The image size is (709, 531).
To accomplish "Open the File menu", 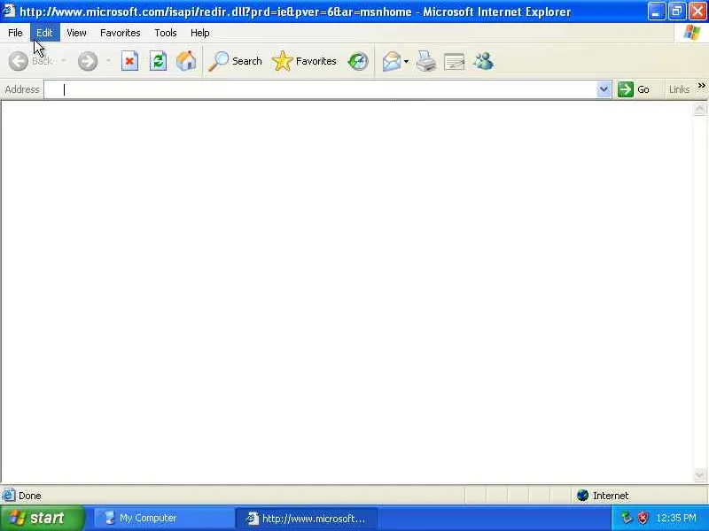I will (15, 33).
